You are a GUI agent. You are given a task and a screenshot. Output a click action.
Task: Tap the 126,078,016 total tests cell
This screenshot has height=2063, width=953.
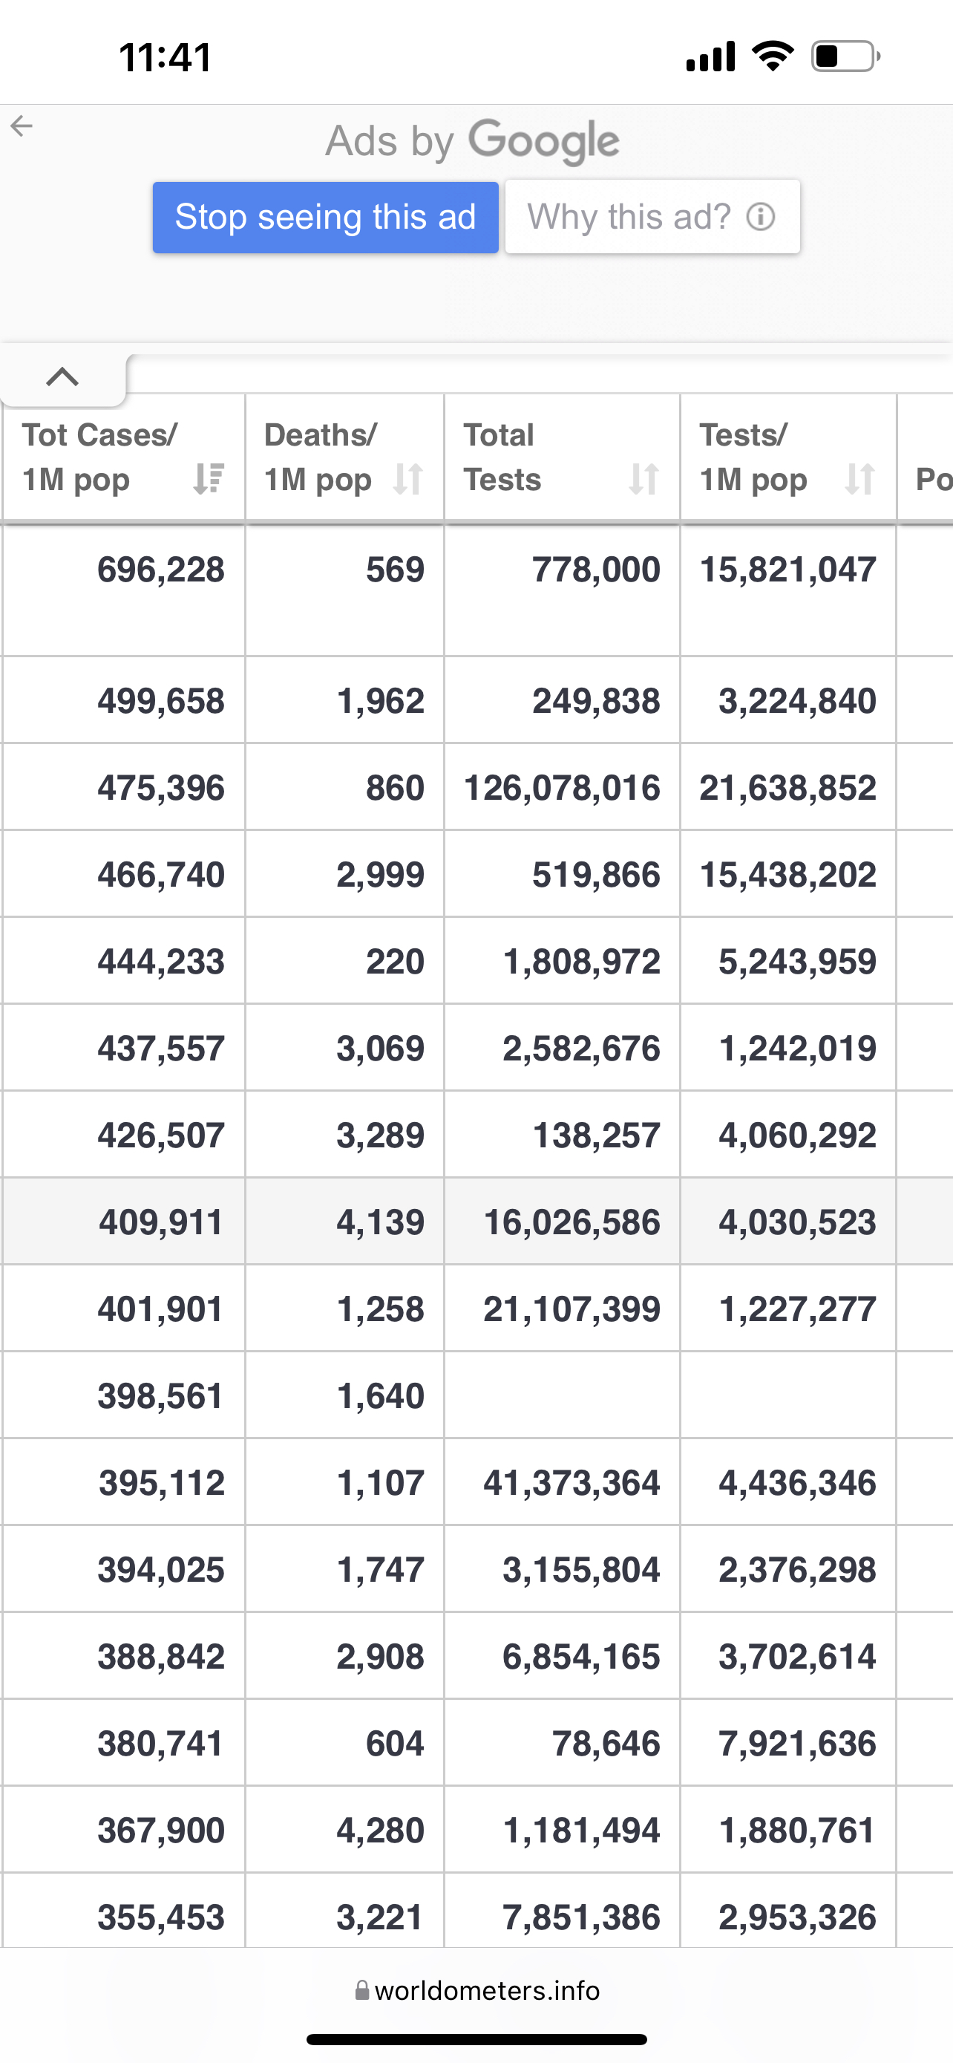tap(562, 788)
